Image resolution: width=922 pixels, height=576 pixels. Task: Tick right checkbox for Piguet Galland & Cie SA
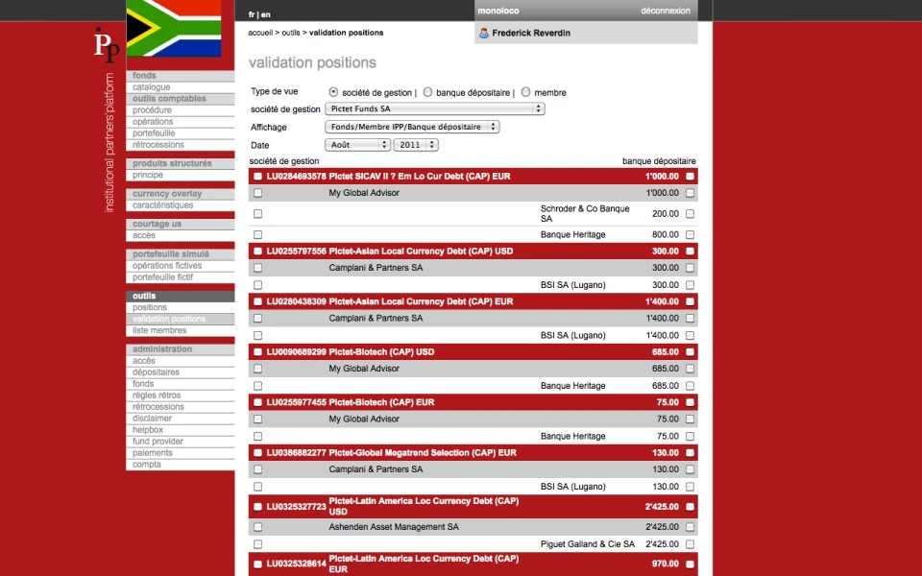[x=690, y=544]
